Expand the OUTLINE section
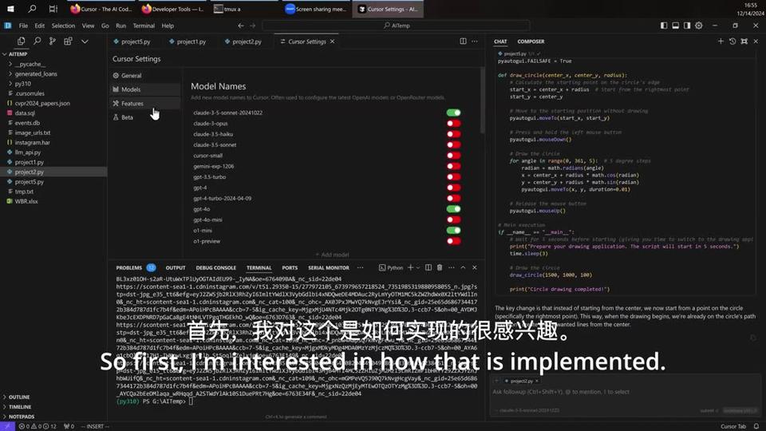The image size is (766, 431). coord(18,397)
